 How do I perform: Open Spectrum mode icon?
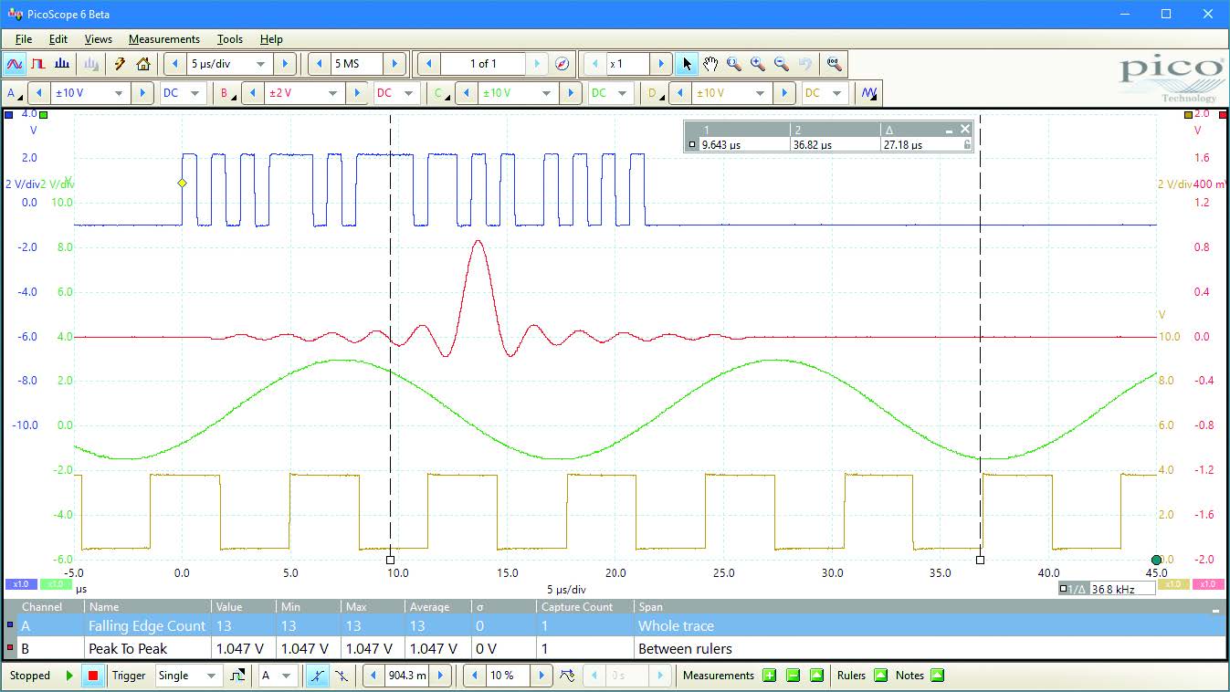pos(62,64)
